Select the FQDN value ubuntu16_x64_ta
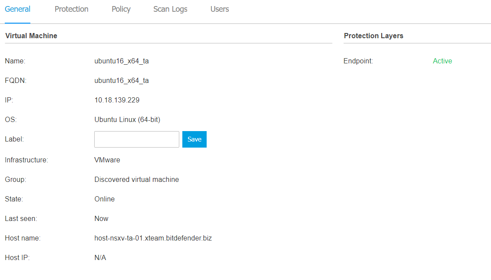The image size is (491, 280). tap(122, 80)
